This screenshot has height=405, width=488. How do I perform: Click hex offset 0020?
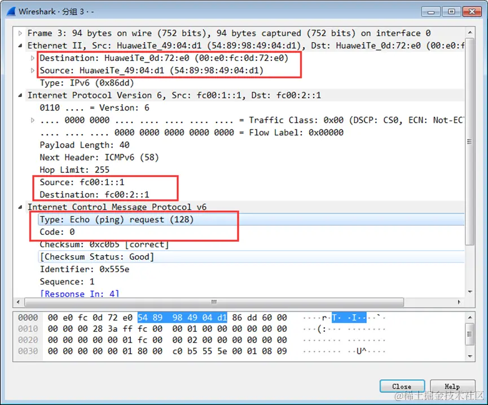tap(28, 340)
